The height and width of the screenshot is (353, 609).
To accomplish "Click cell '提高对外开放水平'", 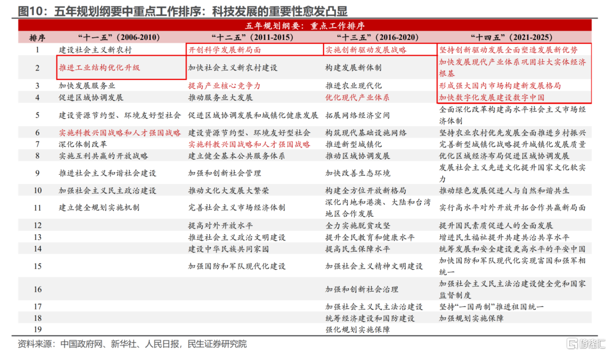I will (220, 225).
